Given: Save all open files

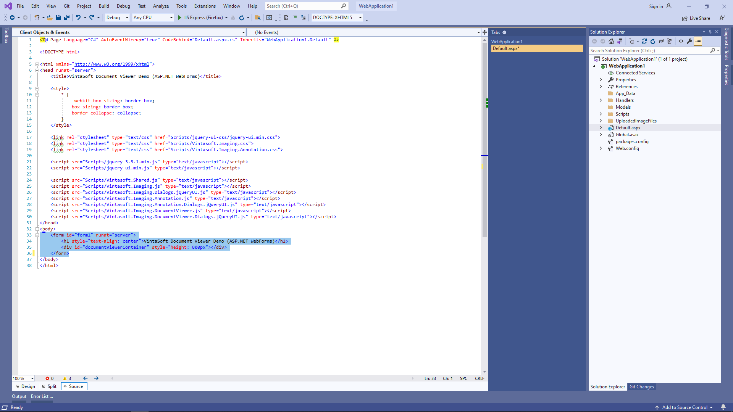Looking at the screenshot, I should click(x=67, y=18).
